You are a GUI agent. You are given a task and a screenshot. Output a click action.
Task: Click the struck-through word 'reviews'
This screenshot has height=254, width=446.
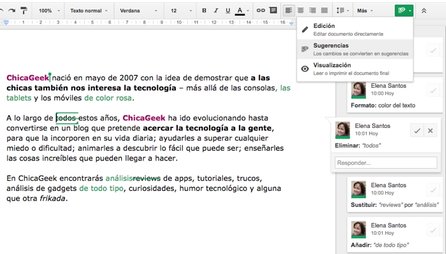point(147,178)
